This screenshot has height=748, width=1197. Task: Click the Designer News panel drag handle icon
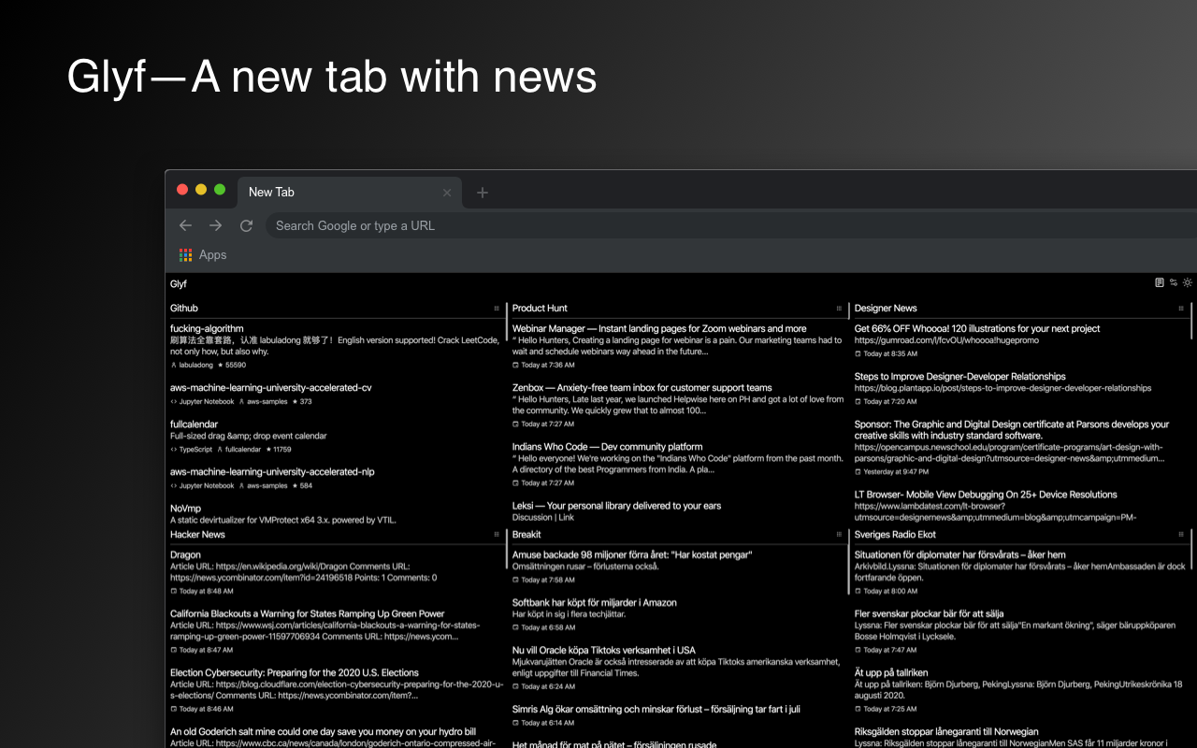click(1181, 309)
